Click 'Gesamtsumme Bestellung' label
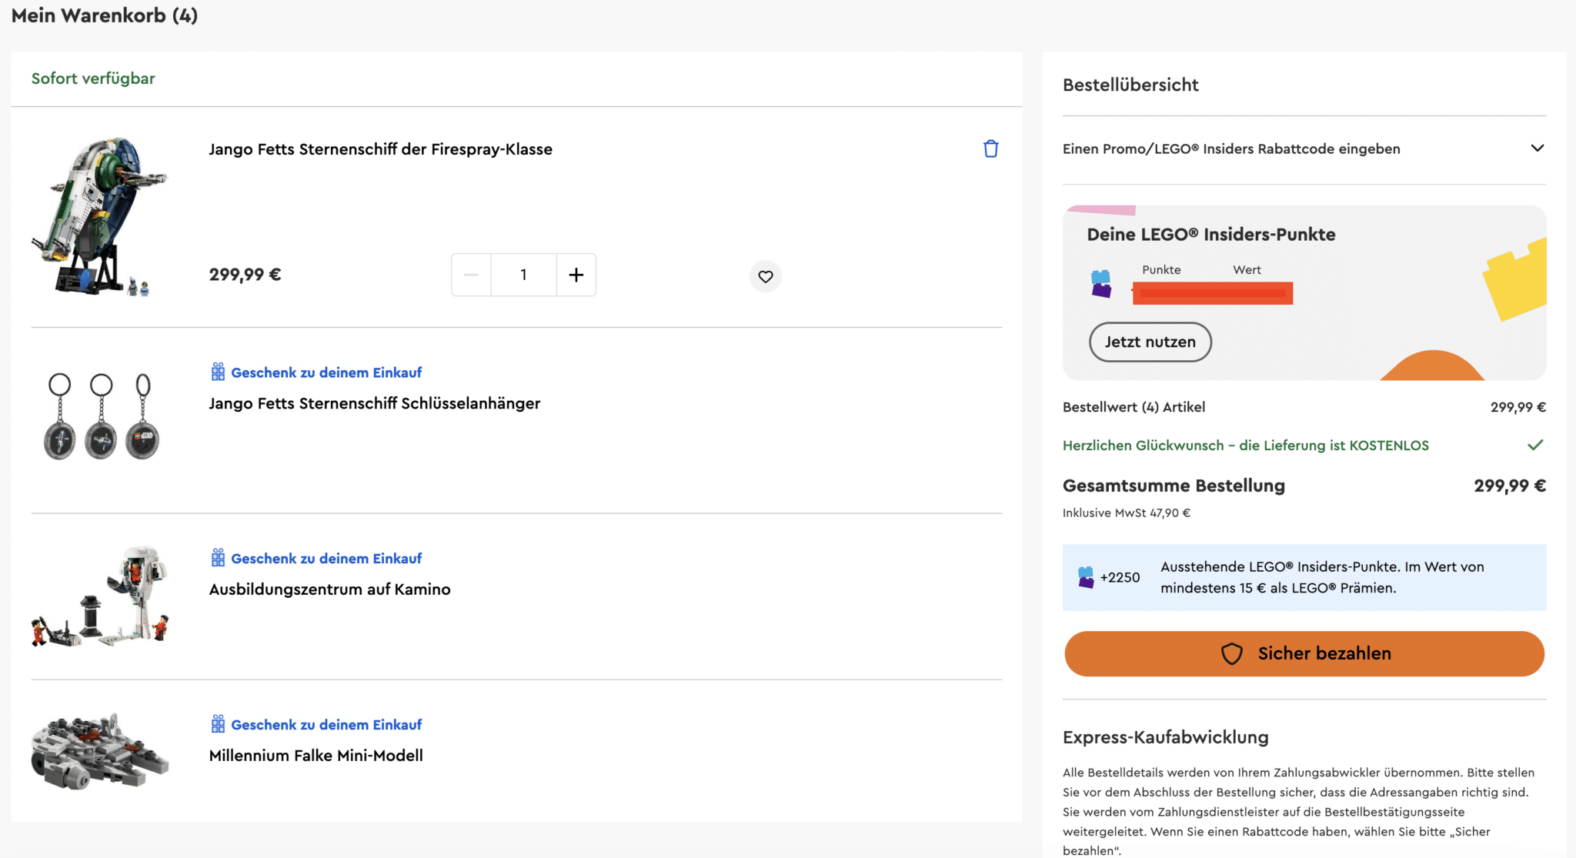The height and width of the screenshot is (858, 1576). click(x=1174, y=486)
